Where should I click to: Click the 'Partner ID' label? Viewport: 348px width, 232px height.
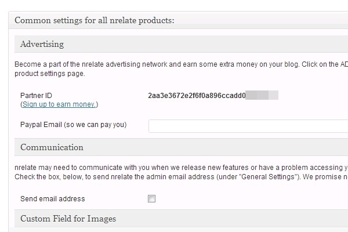[36, 96]
